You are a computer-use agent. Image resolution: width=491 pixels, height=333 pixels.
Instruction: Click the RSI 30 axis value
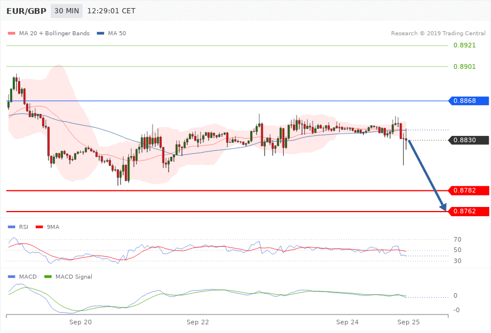[x=457, y=261]
